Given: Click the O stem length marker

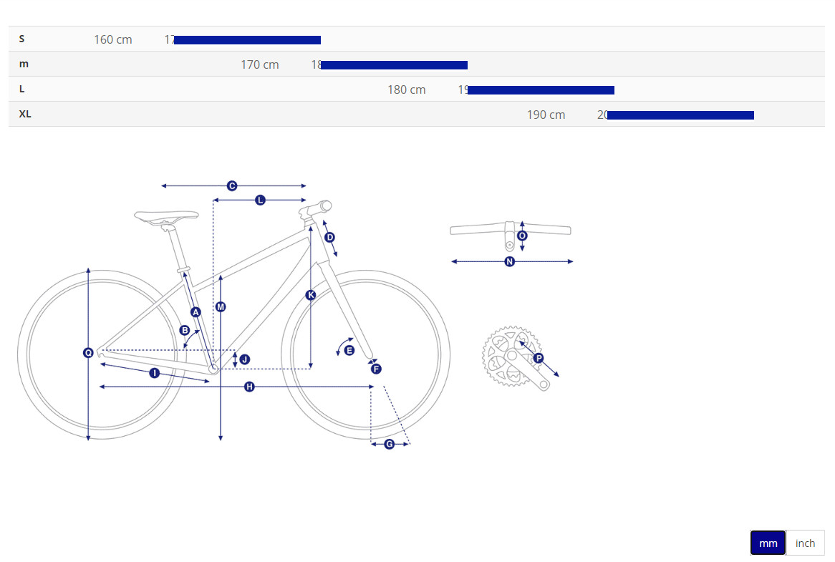Looking at the screenshot, I should (522, 236).
